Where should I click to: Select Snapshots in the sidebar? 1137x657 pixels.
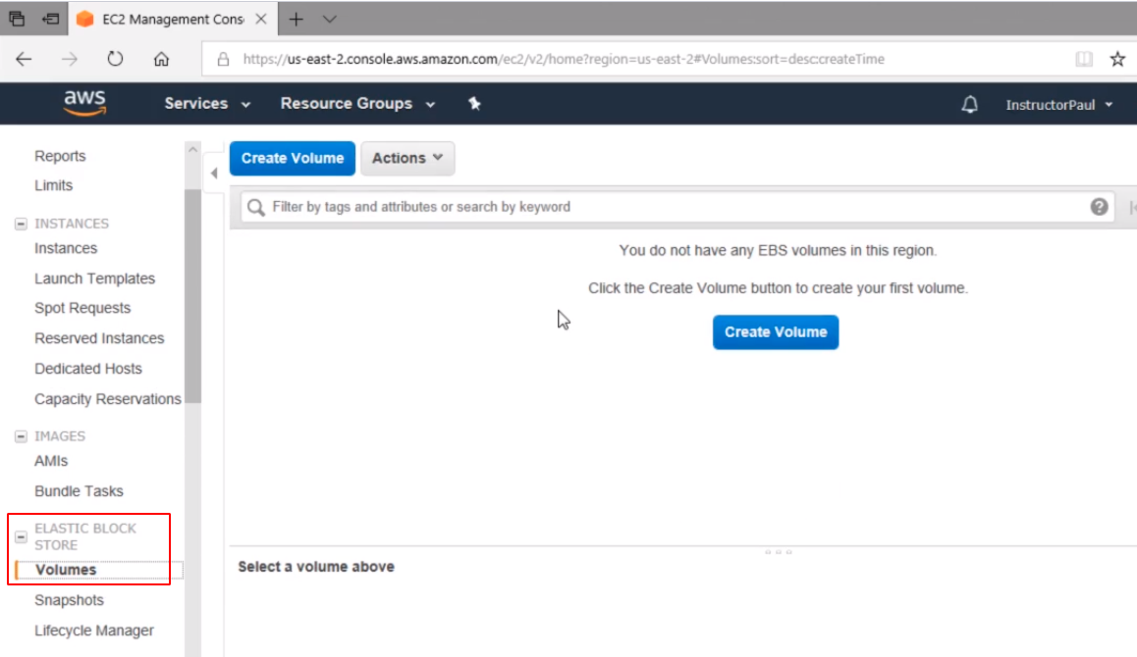[69, 600]
